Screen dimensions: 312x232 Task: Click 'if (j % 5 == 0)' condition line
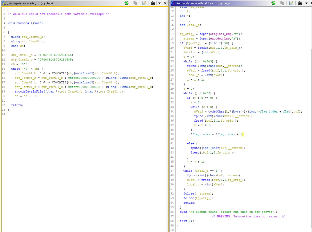click(202, 98)
